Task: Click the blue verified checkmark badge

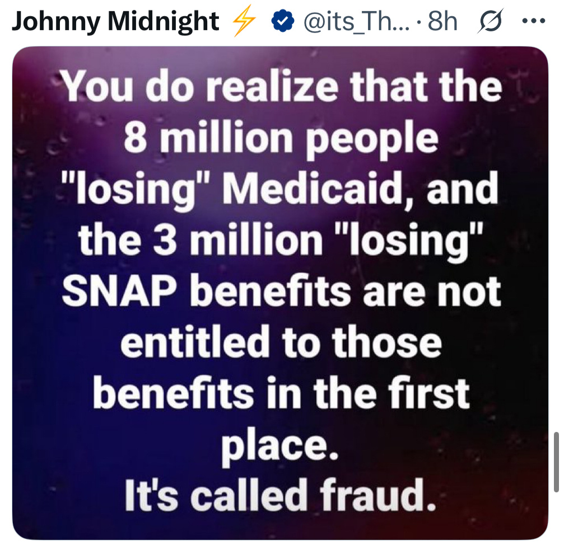Action: tap(282, 21)
